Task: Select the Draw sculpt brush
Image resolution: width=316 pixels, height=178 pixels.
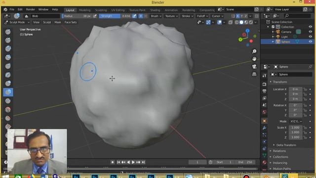Action: (8, 32)
